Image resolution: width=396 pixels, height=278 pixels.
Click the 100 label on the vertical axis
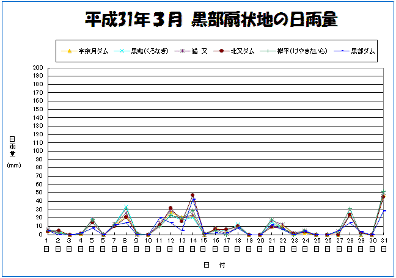(38, 151)
